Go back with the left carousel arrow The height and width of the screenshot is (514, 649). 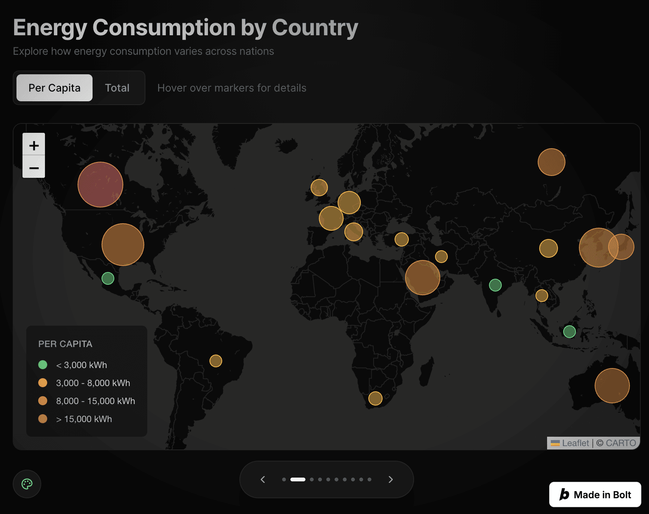(x=262, y=479)
